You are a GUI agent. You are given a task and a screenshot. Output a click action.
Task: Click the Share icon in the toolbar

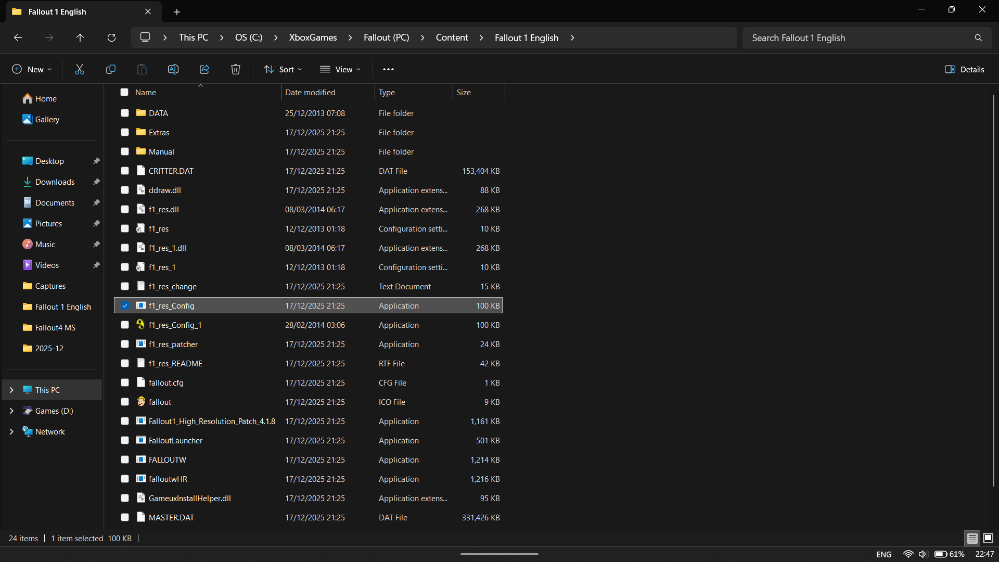point(204,69)
